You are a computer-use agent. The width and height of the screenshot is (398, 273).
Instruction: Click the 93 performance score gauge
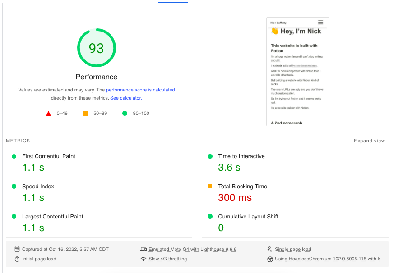(x=97, y=48)
